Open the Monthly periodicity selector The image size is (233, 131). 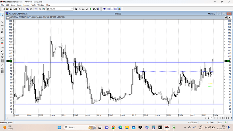pyautogui.click(x=211, y=14)
